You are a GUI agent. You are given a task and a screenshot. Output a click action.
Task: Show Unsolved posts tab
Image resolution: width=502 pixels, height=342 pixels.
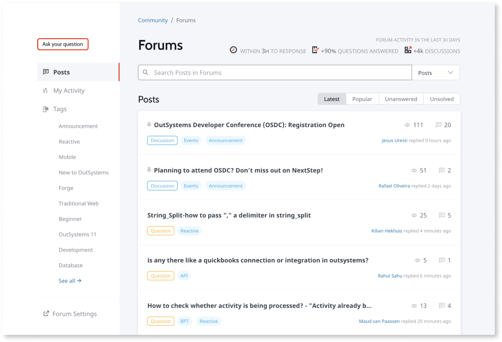[x=441, y=99]
